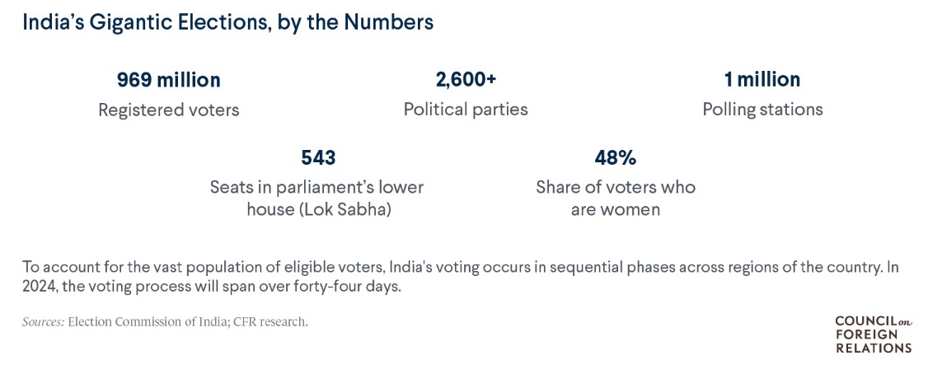Image resolution: width=942 pixels, height=374 pixels.
Task: Select the "1 million" figure
Action: 762,80
